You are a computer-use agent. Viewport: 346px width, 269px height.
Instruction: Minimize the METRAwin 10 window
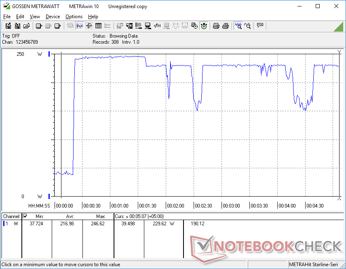[300, 6]
